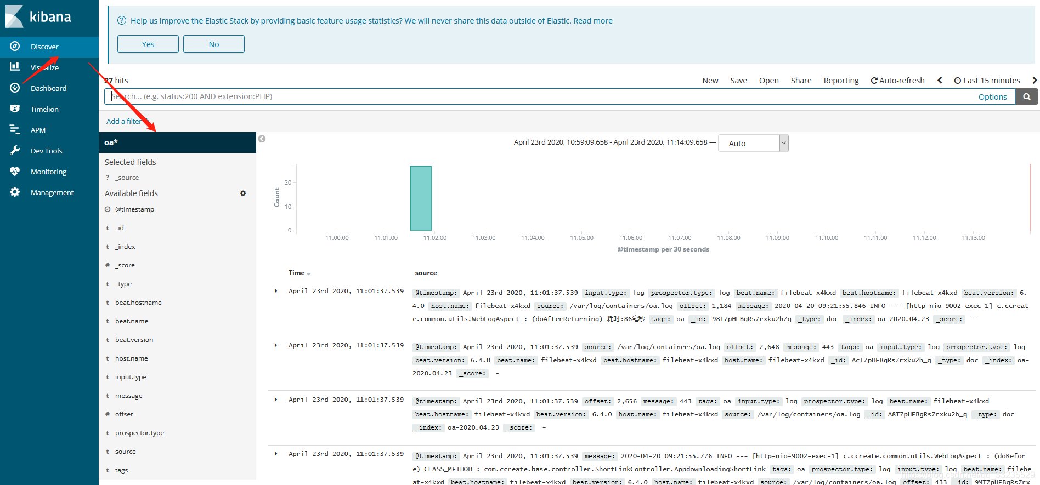1040x485 pixels.
Task: Follow the Read more link
Action: [593, 21]
